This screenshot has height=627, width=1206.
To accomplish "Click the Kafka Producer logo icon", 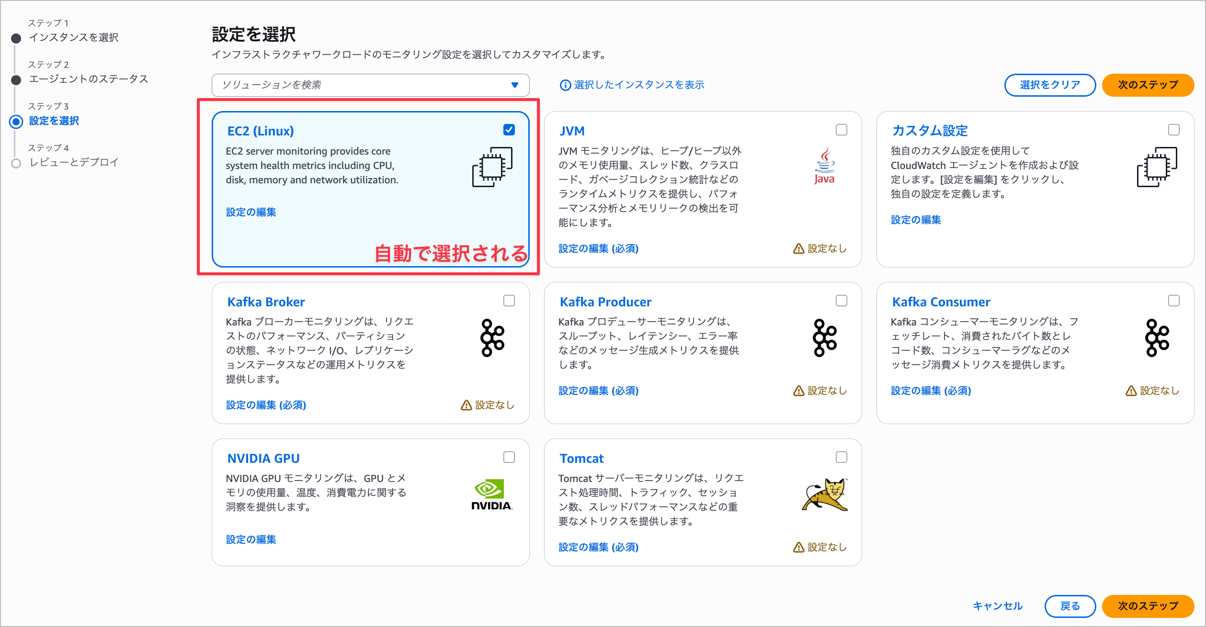I will 825,337.
